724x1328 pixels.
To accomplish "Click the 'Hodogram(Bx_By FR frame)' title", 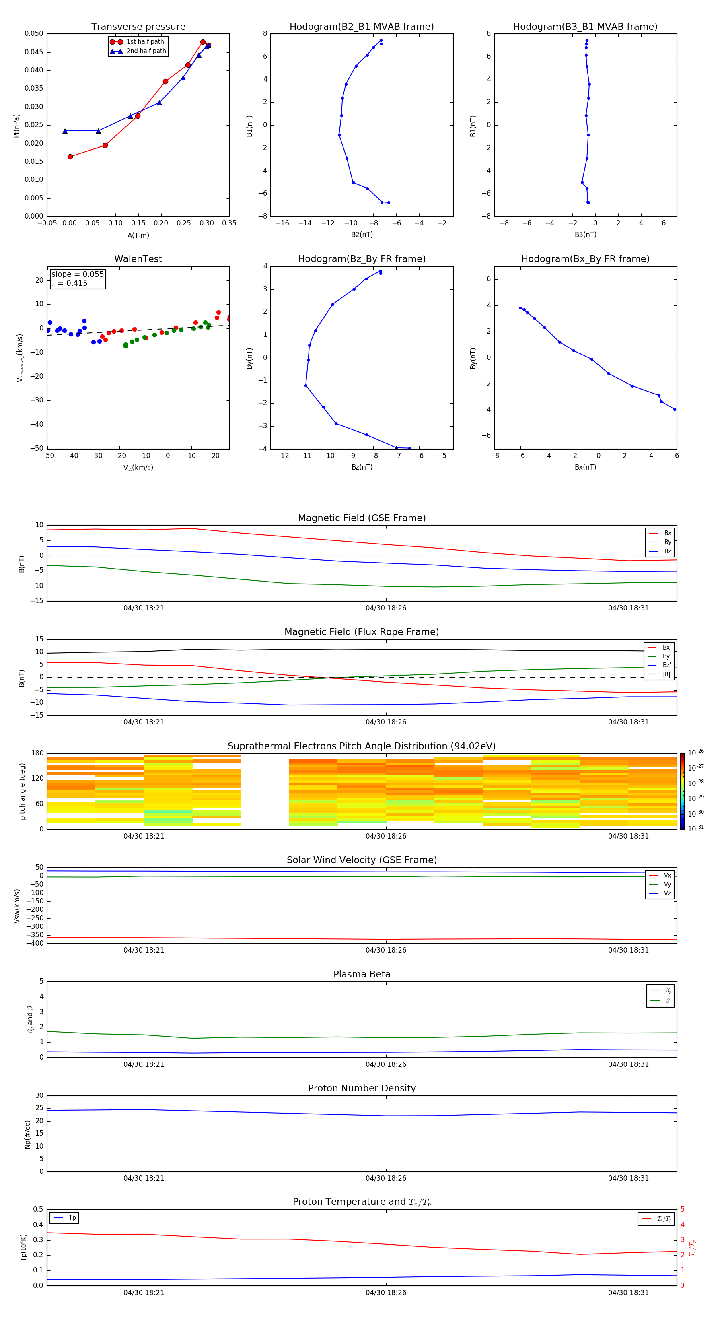I will click(x=585, y=259).
